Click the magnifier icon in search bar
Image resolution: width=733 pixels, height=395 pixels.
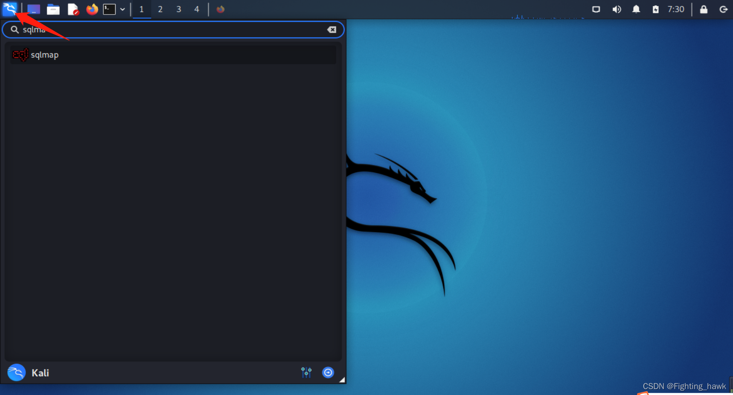(x=15, y=29)
